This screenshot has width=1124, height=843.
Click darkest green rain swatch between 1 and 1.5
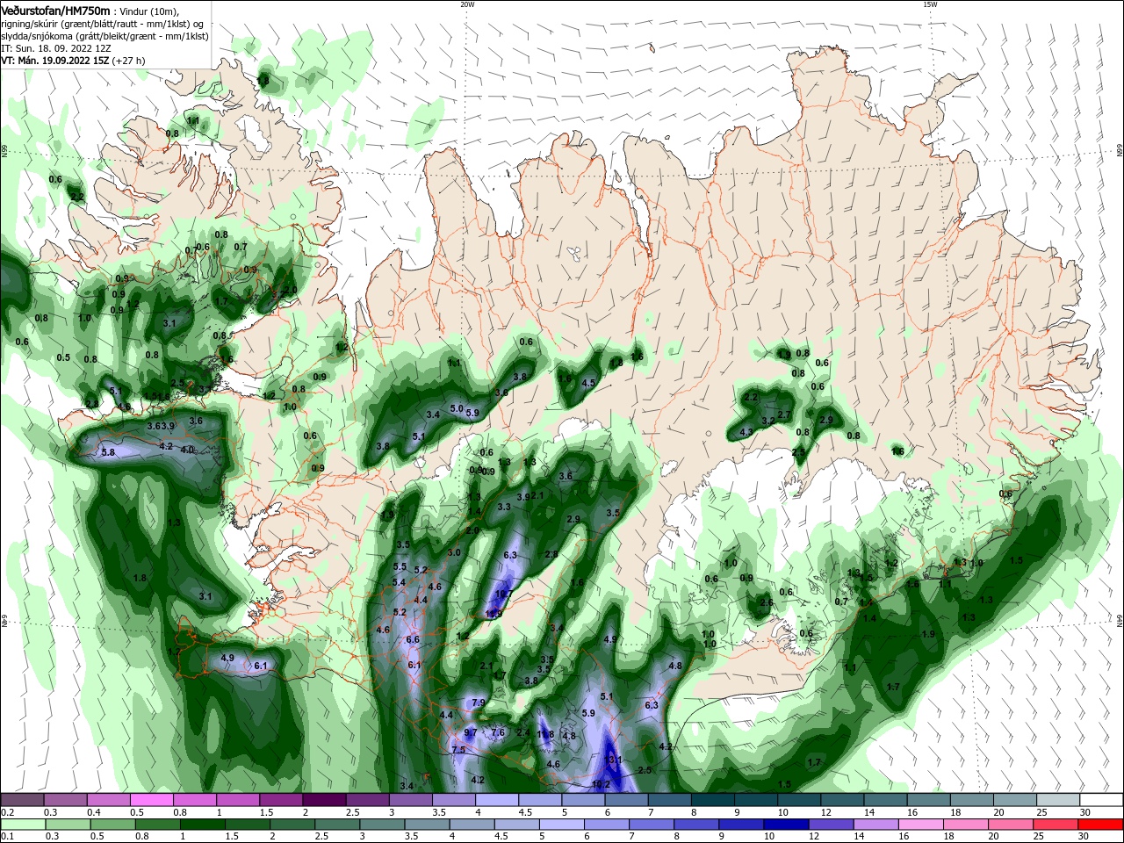point(202,824)
